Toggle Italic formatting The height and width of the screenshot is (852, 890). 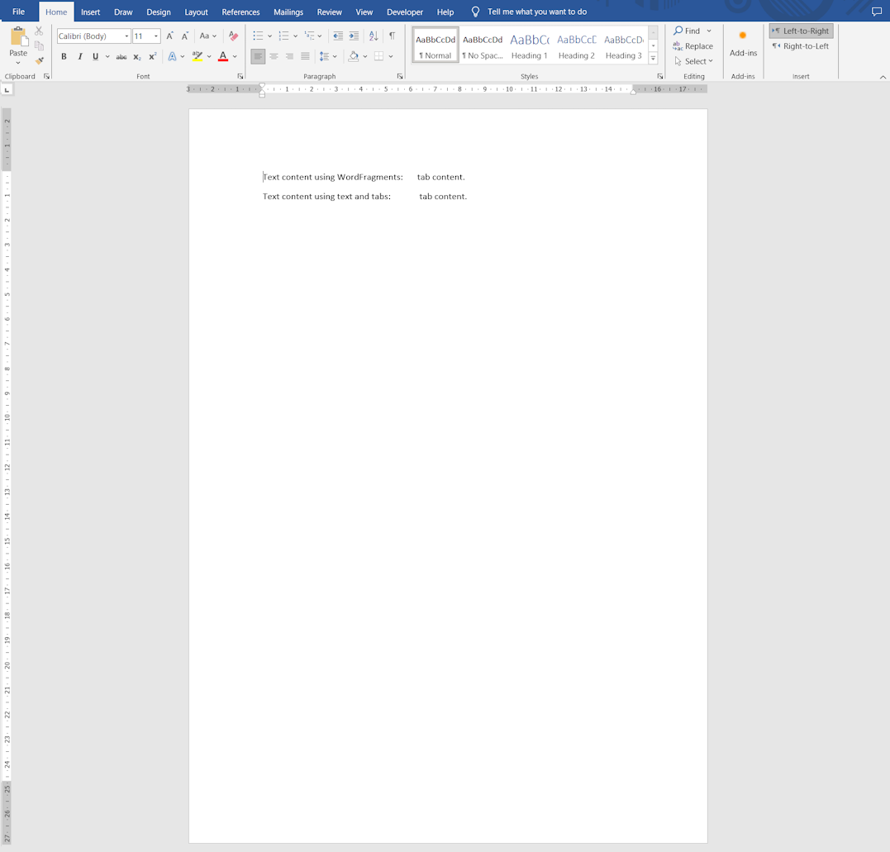tap(79, 56)
